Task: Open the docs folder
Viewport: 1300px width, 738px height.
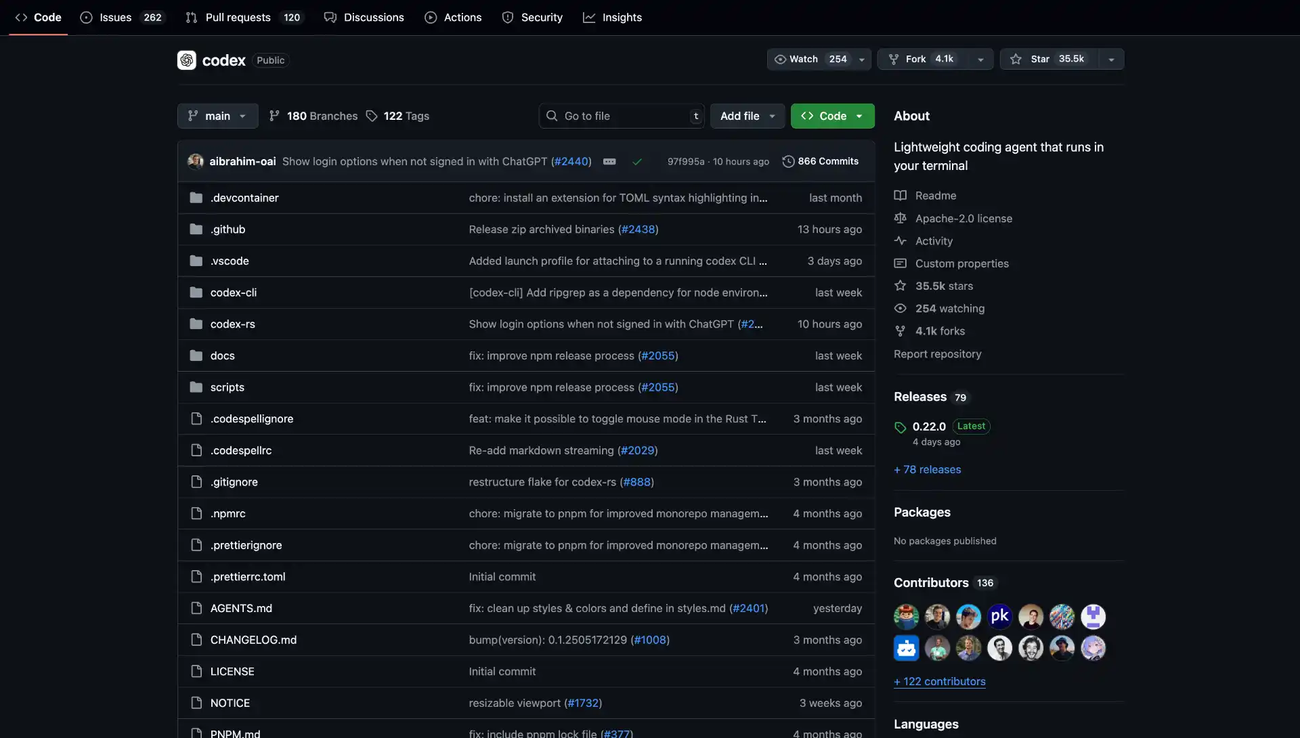Action: [222, 355]
